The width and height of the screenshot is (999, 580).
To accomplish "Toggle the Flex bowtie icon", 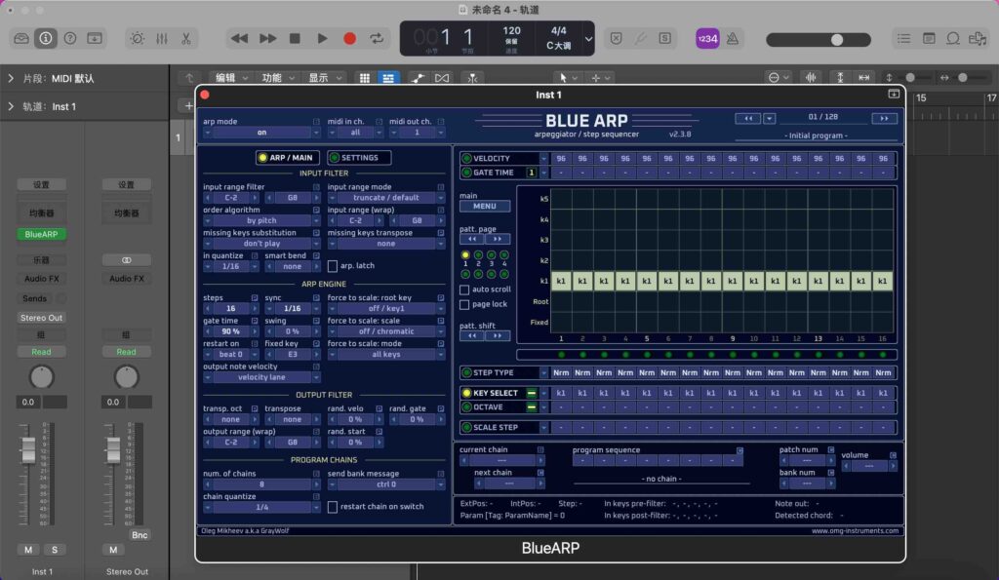I will click(x=442, y=78).
